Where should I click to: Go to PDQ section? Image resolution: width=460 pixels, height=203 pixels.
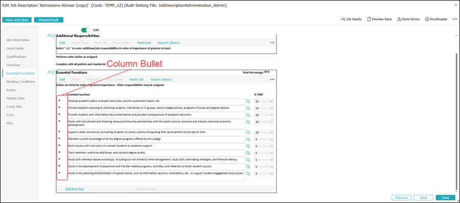(10, 123)
